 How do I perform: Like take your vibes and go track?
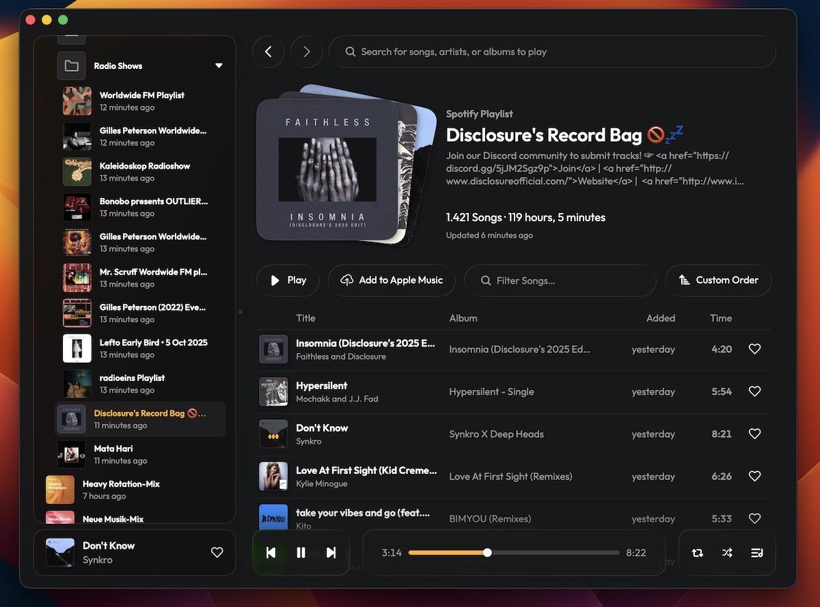754,518
